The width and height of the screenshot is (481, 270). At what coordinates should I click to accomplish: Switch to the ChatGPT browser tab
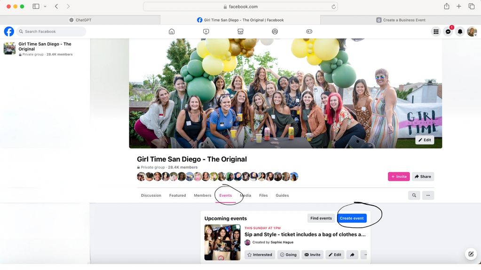(80, 20)
